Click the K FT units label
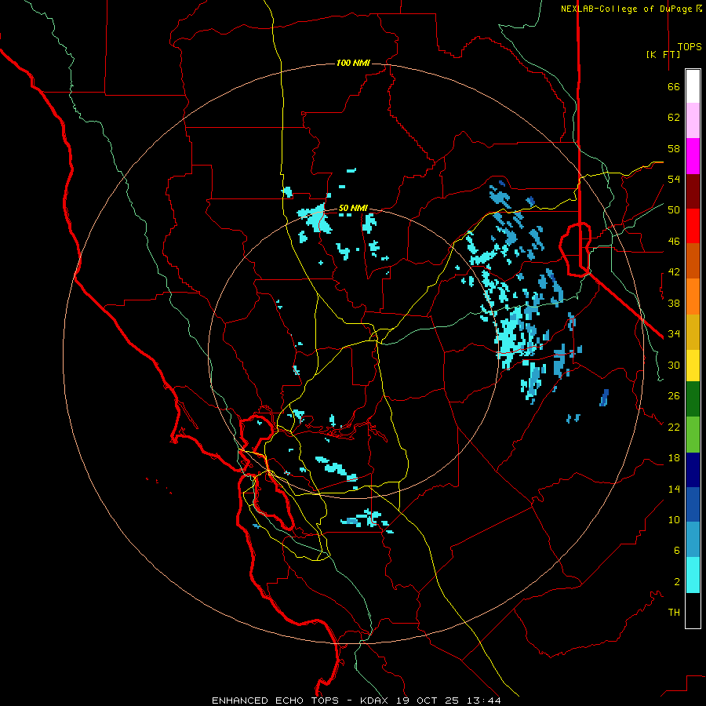This screenshot has height=706, width=706. tap(663, 54)
